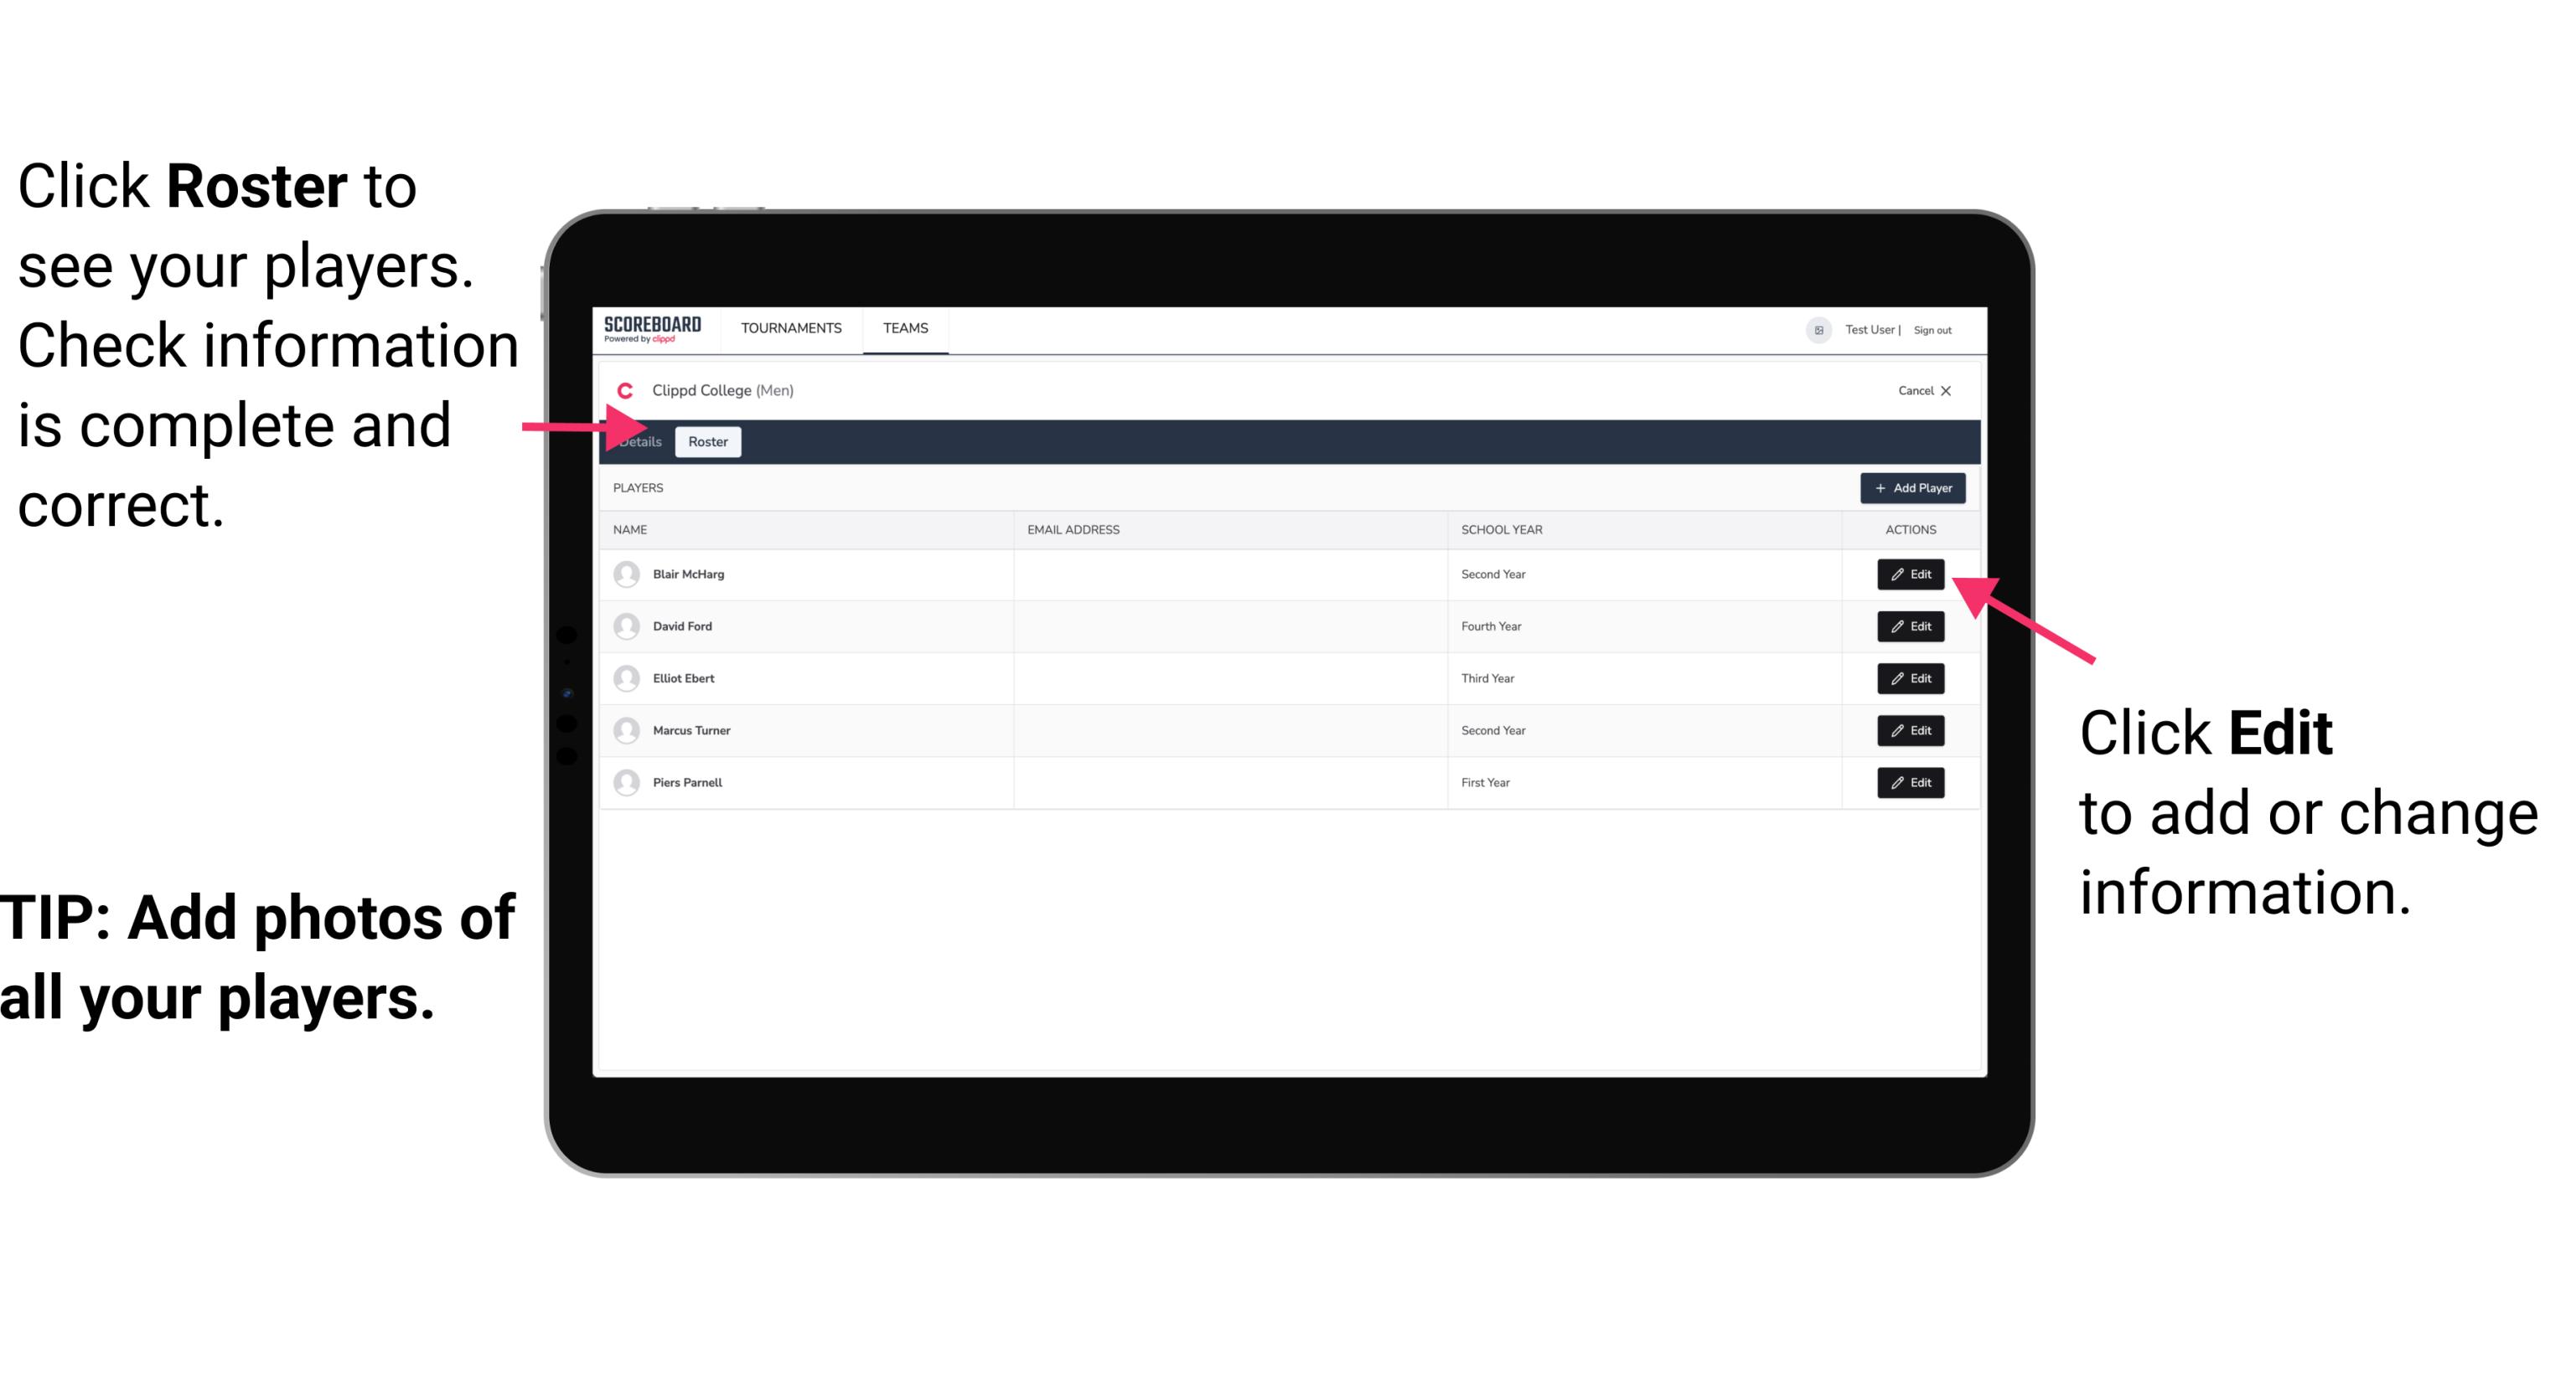Toggle the Test User account menu
Viewport: 2576px width, 1385px height.
[1812, 329]
